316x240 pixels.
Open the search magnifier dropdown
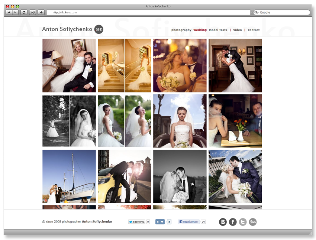(x=257, y=12)
